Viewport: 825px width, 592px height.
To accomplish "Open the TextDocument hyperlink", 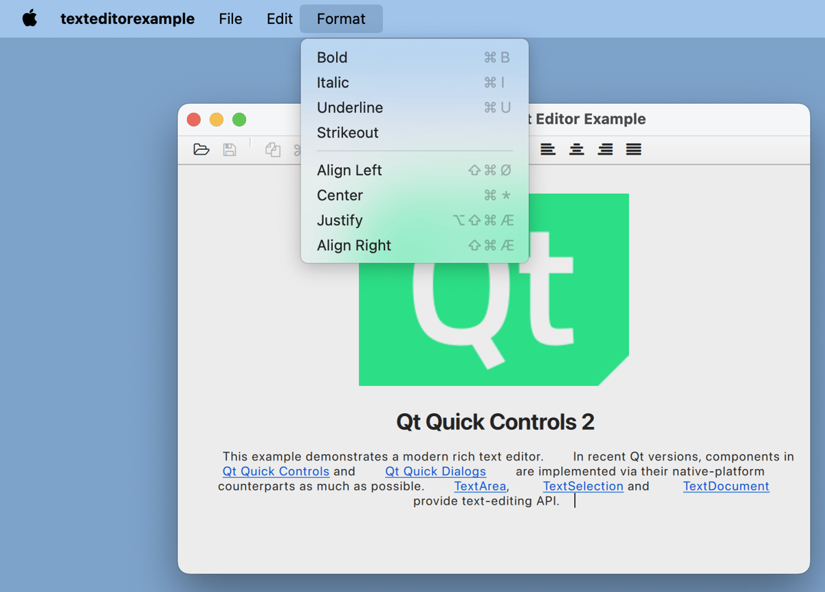I will 725,487.
